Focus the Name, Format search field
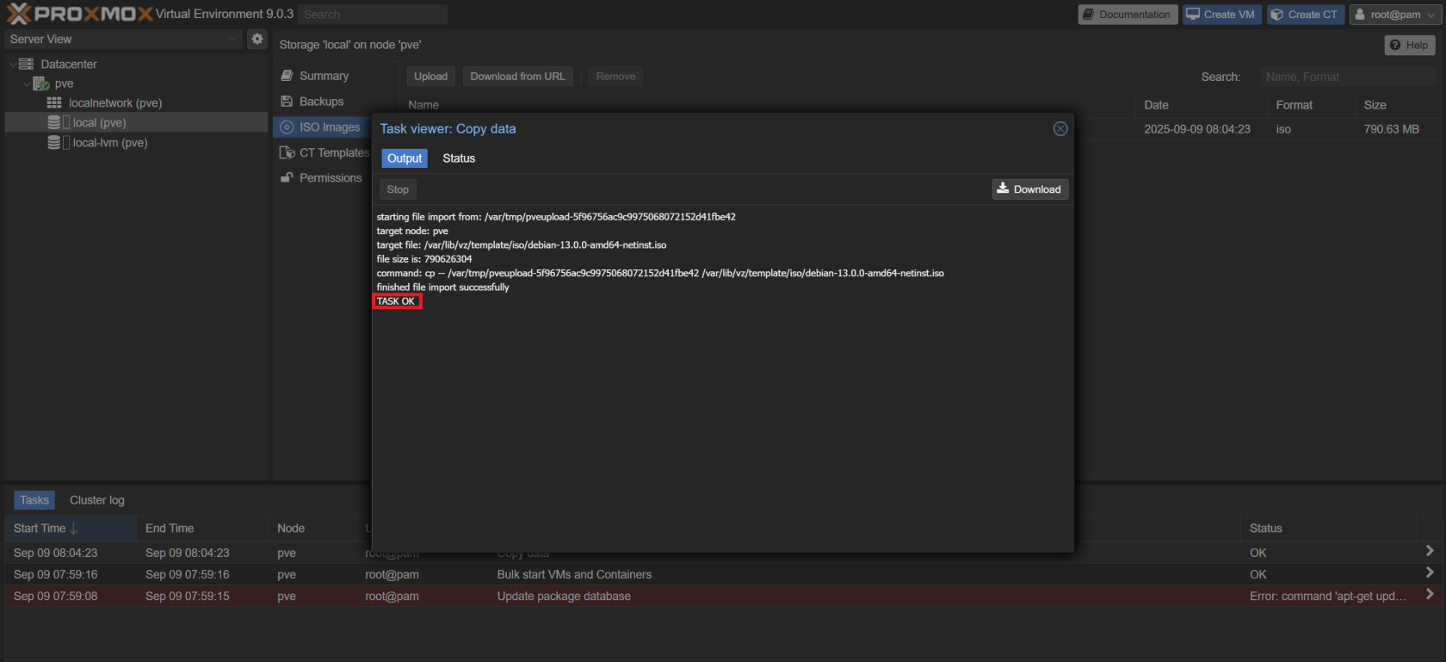Image resolution: width=1446 pixels, height=662 pixels. pyautogui.click(x=1347, y=77)
